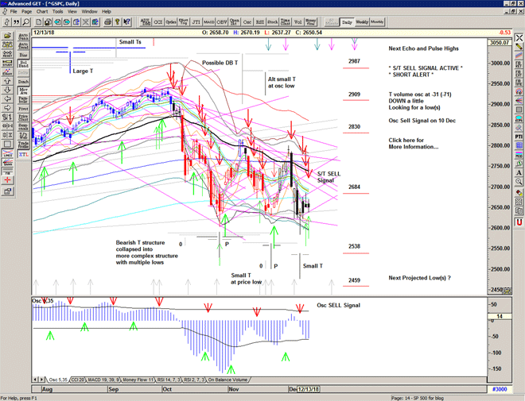Switch chart to Weekly timeframe
Viewport: 525px width, 401px height.
tap(361, 22)
